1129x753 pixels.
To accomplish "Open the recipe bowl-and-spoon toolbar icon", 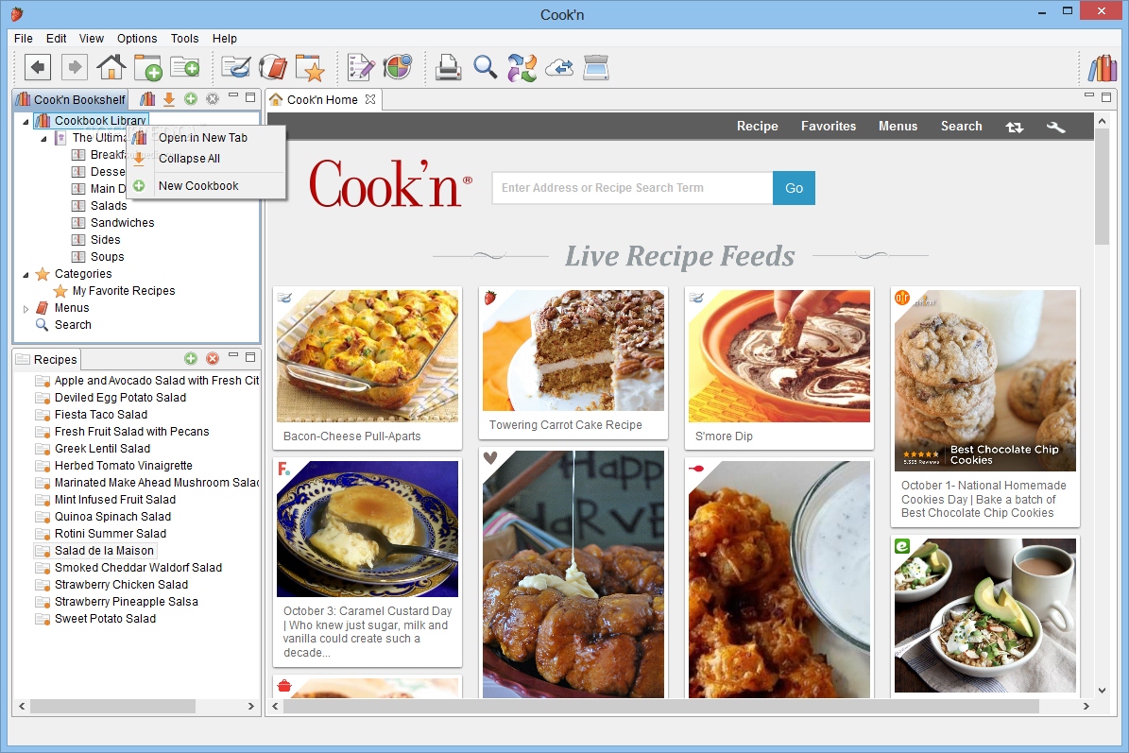I will pyautogui.click(x=235, y=68).
